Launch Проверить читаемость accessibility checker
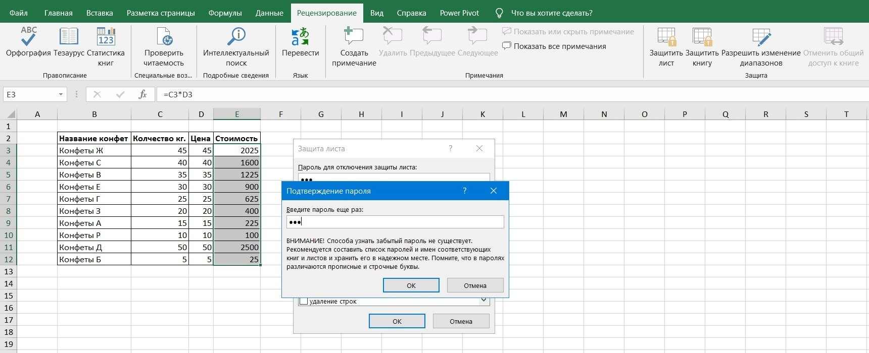The height and width of the screenshot is (353, 869). 164,38
